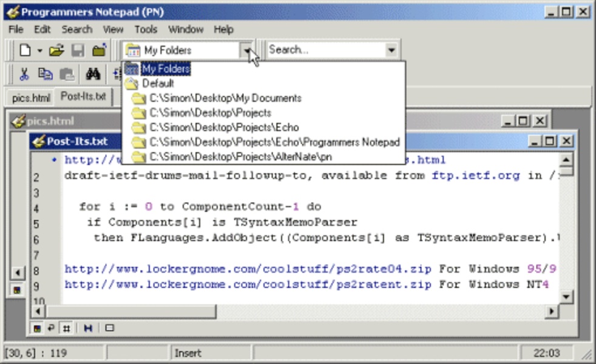This screenshot has width=596, height=364.
Task: Click inside the Search... field
Action: point(326,50)
